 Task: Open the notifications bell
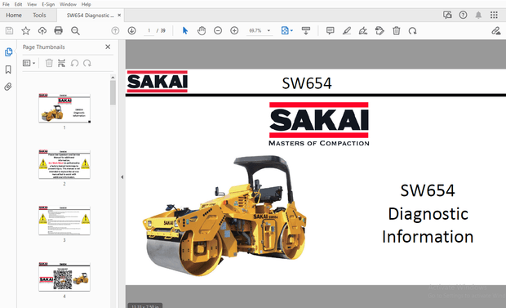pos(478,15)
